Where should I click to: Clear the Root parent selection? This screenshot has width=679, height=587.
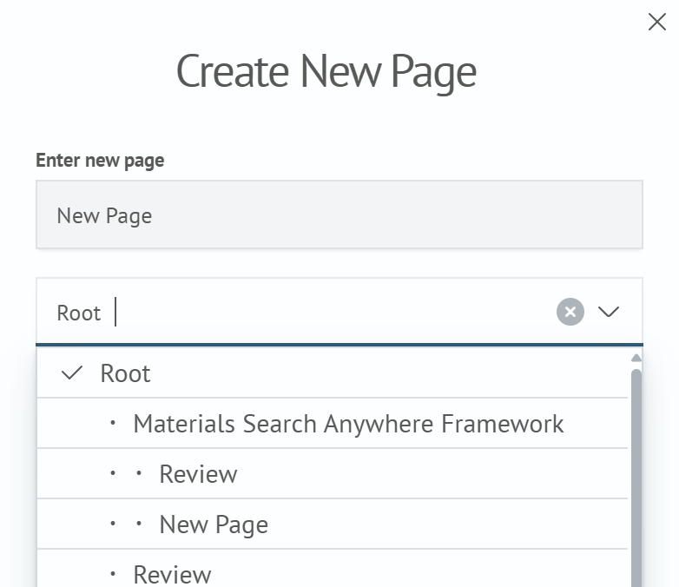tap(570, 312)
